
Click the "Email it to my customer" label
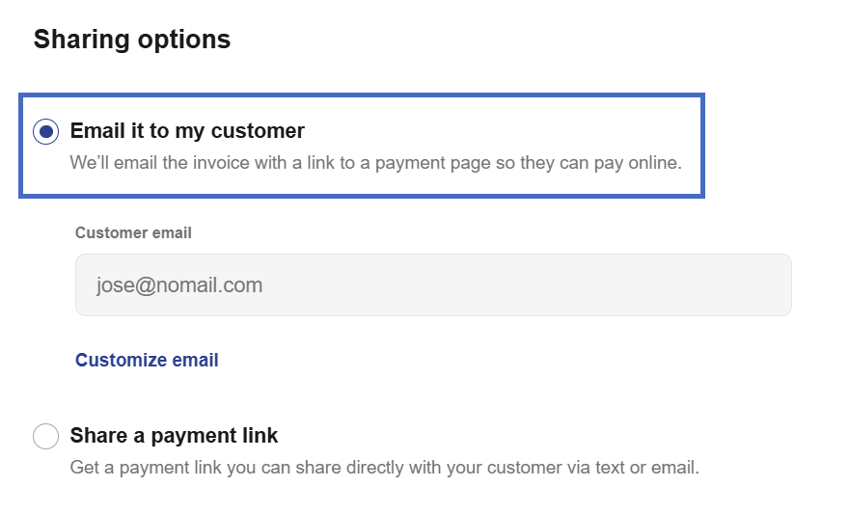coord(187,130)
